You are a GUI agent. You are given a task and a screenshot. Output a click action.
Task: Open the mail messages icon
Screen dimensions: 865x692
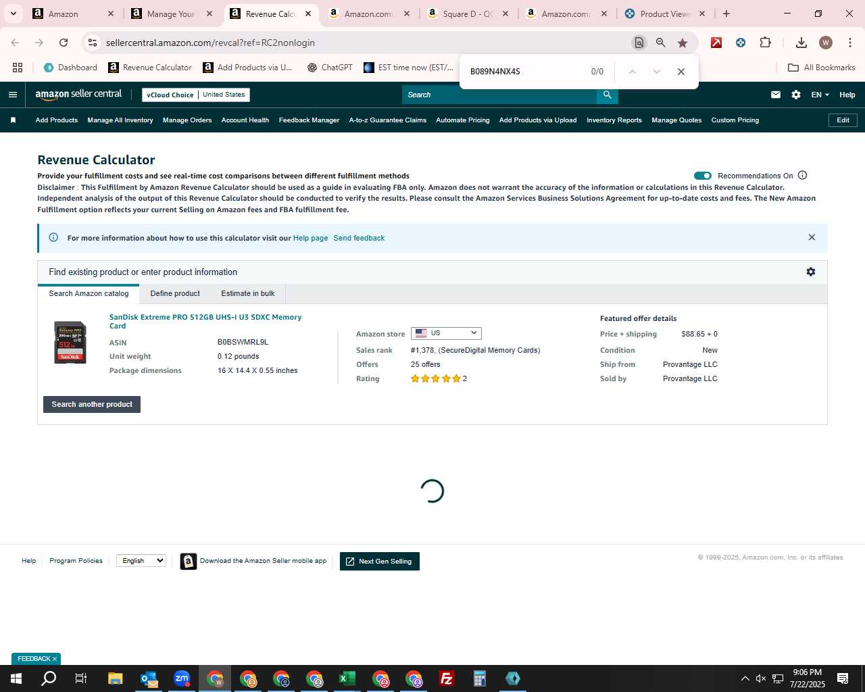[776, 95]
